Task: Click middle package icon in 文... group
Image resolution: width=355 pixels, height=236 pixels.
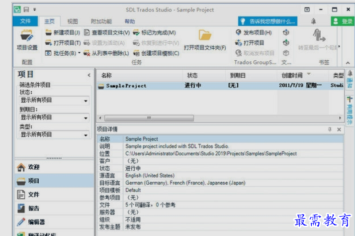Action: [x=286, y=43]
